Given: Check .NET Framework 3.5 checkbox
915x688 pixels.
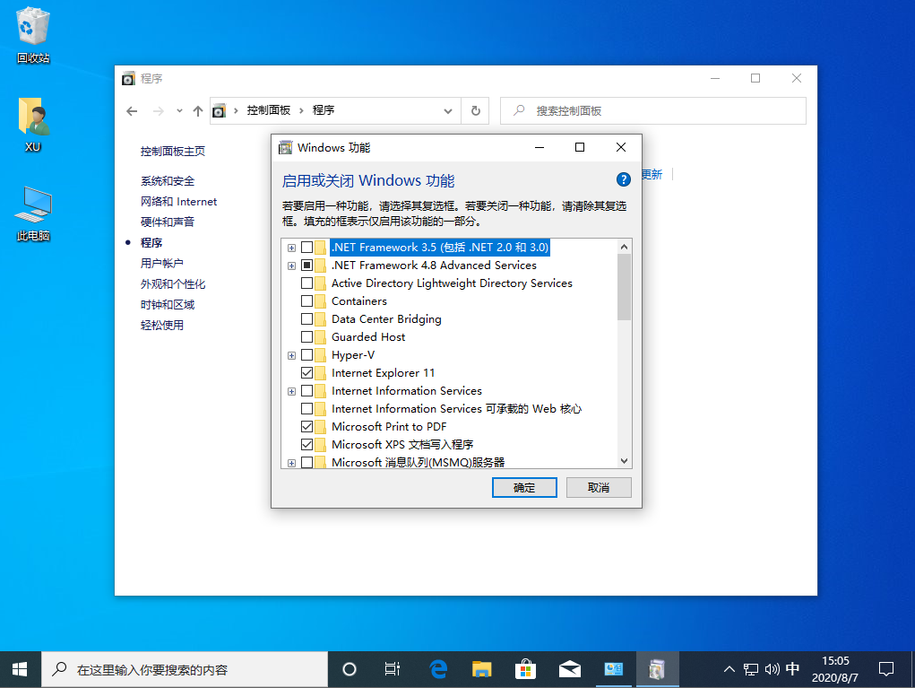Looking at the screenshot, I should click(307, 248).
